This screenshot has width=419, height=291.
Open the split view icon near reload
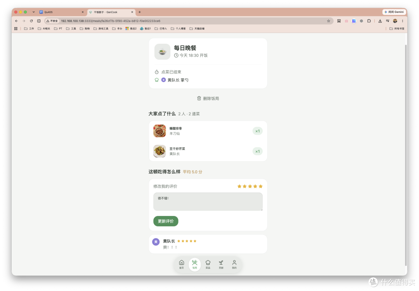click(39, 21)
